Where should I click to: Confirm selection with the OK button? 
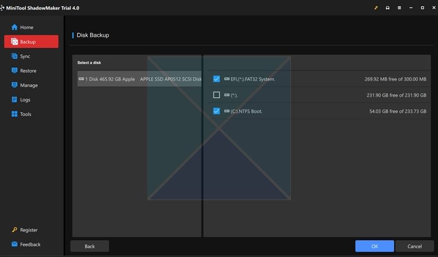[x=375, y=246]
